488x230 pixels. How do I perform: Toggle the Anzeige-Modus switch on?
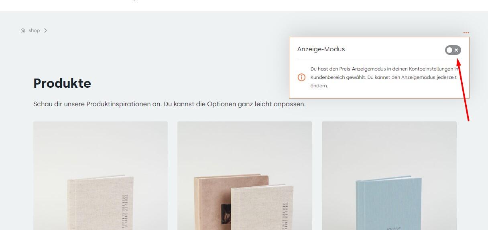click(453, 50)
